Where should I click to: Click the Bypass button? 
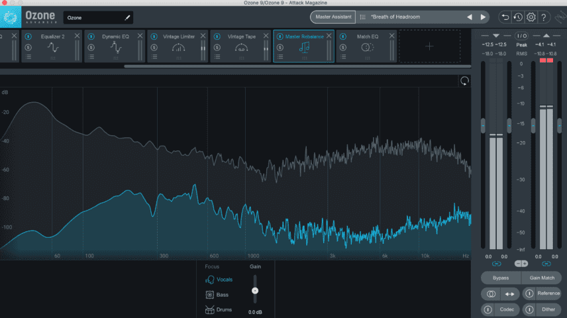tap(501, 278)
